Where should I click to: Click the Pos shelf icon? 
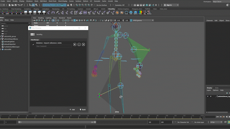point(3,13)
